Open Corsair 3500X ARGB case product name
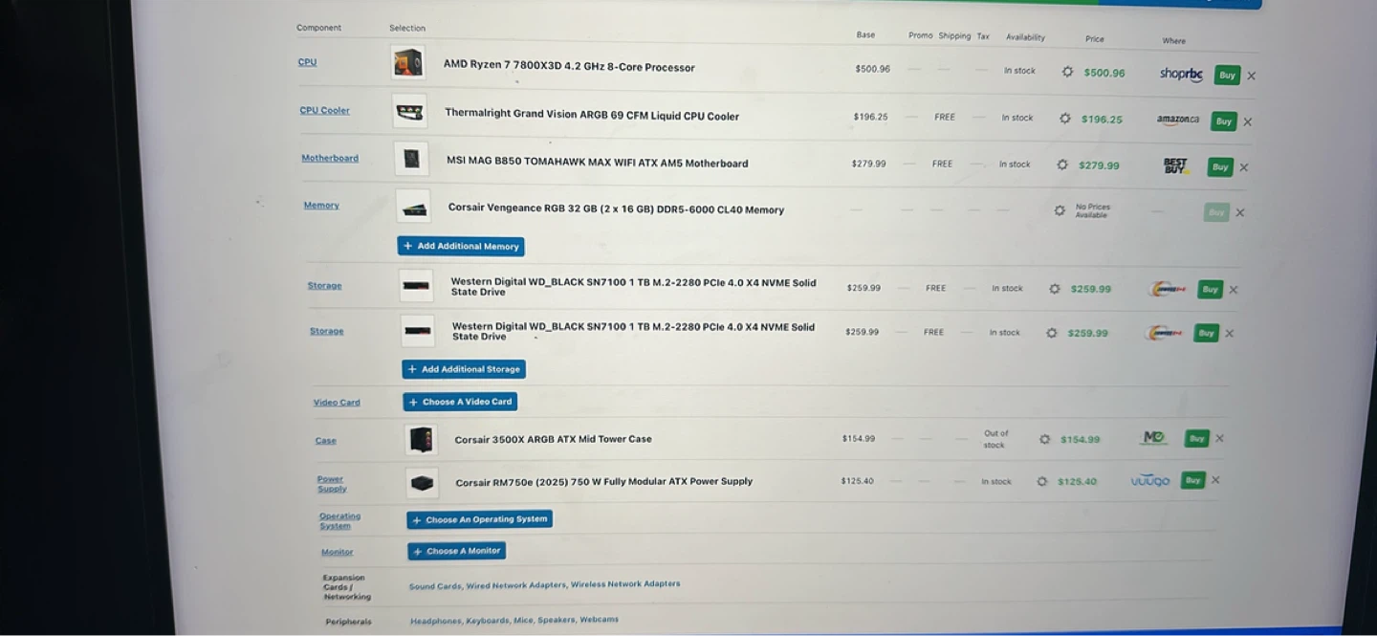 point(553,440)
